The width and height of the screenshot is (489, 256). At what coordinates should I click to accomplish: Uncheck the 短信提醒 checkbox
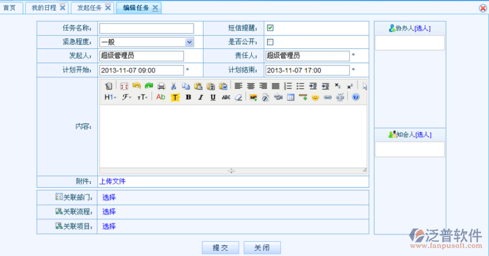click(270, 28)
